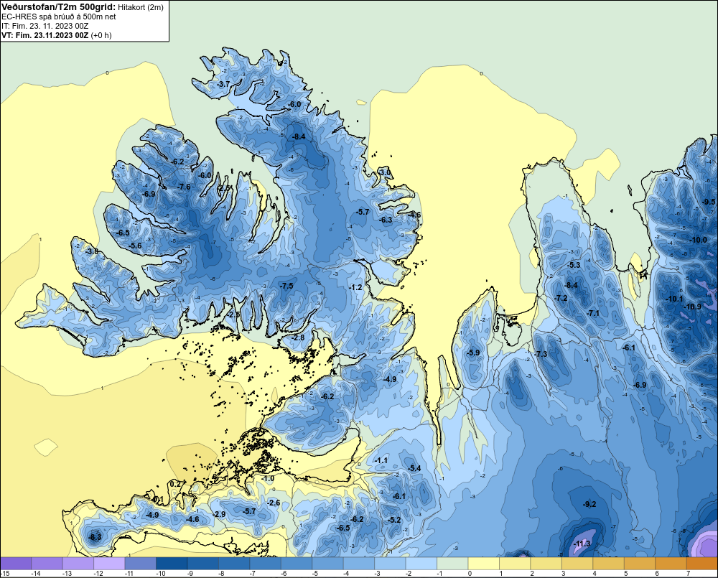Click the -5.3 temperature value on map
Screen dimensions: 718x578
(574, 265)
